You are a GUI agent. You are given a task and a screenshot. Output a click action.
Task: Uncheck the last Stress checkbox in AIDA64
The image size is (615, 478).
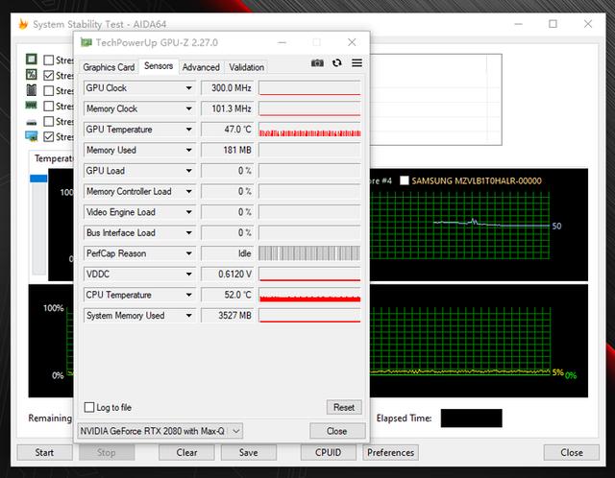[49, 136]
